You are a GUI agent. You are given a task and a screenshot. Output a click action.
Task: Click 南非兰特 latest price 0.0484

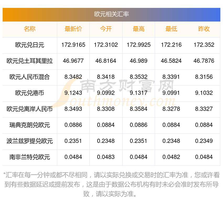point(73,157)
